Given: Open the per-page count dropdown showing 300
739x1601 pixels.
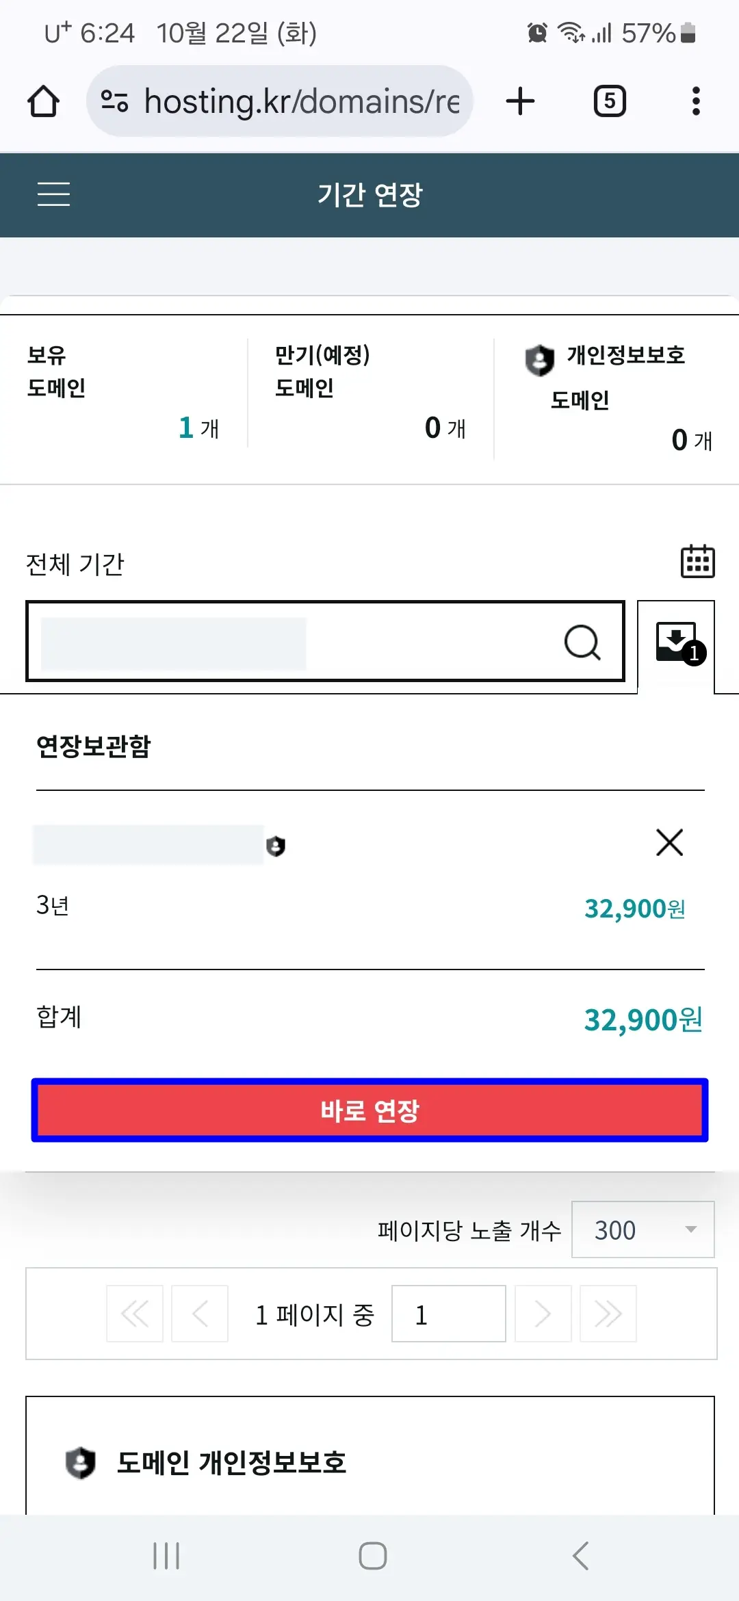Looking at the screenshot, I should coord(642,1229).
